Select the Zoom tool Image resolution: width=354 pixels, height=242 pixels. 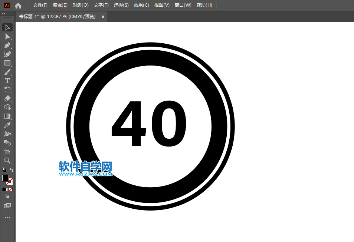point(7,161)
